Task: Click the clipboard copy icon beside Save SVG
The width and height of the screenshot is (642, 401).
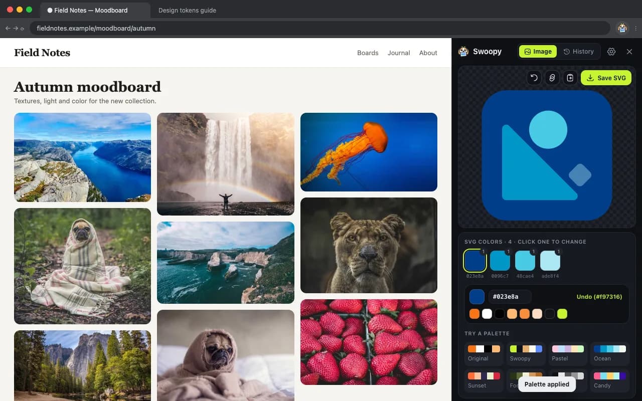Action: point(570,78)
